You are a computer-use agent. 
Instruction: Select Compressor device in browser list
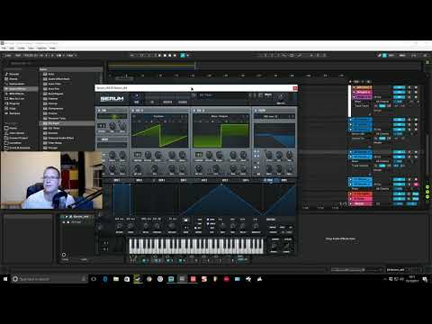(x=56, y=108)
